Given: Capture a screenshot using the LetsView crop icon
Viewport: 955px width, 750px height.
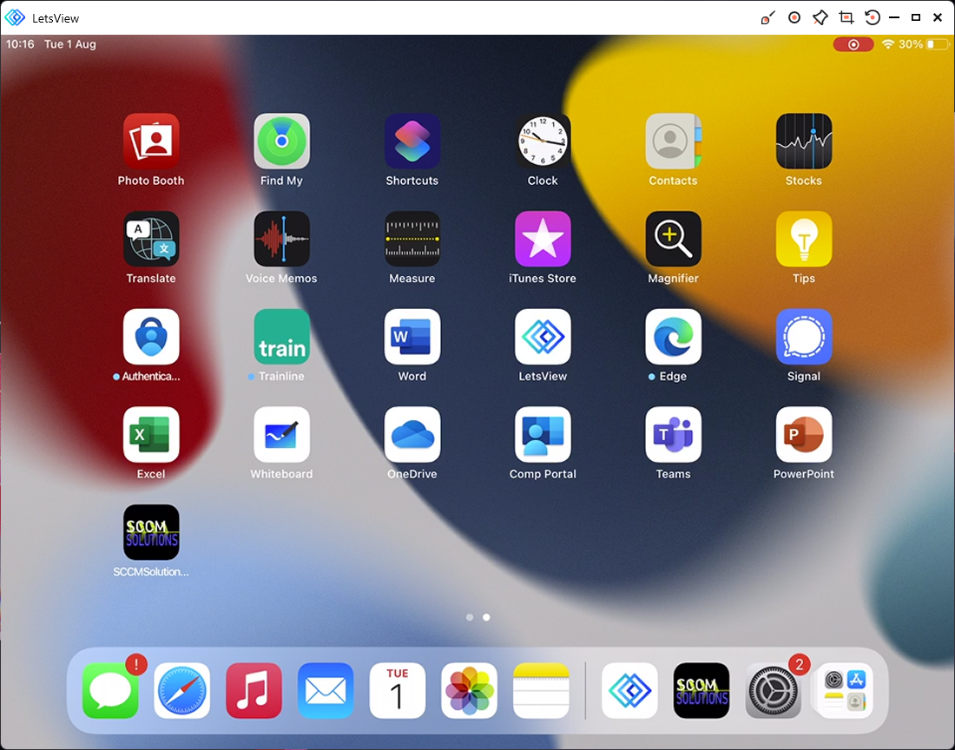Looking at the screenshot, I should 846,16.
